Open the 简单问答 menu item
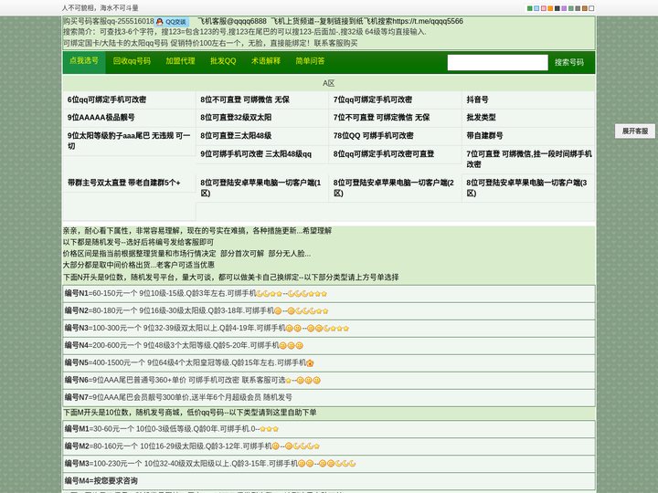The height and width of the screenshot is (493, 658). tap(310, 61)
